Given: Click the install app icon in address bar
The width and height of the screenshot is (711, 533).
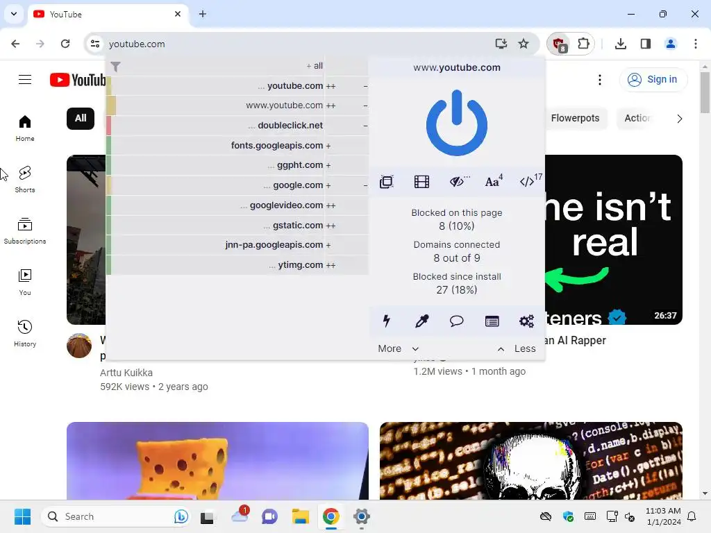Looking at the screenshot, I should [501, 44].
